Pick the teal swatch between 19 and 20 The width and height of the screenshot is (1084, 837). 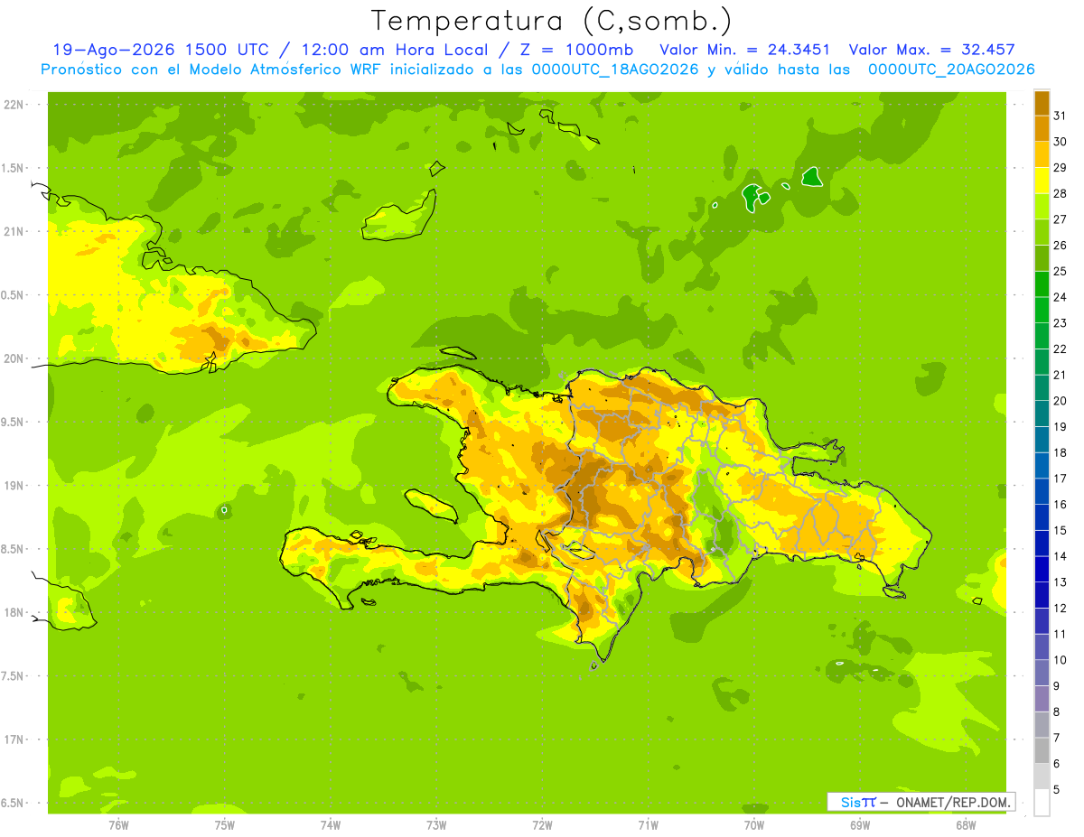1042,414
